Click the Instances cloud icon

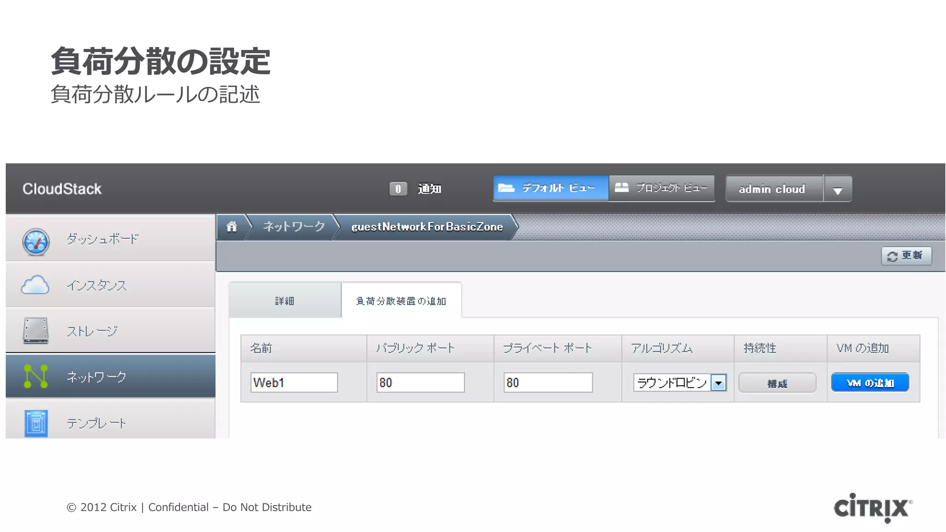pos(35,285)
